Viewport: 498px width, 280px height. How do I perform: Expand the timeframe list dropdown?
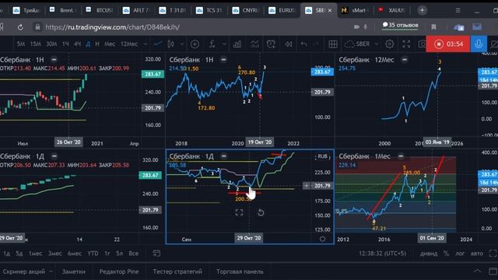(146, 44)
